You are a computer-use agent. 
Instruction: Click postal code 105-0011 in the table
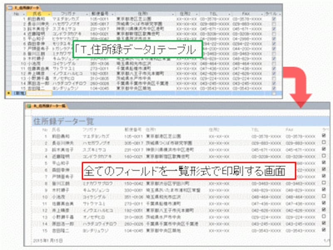click(99, 19)
